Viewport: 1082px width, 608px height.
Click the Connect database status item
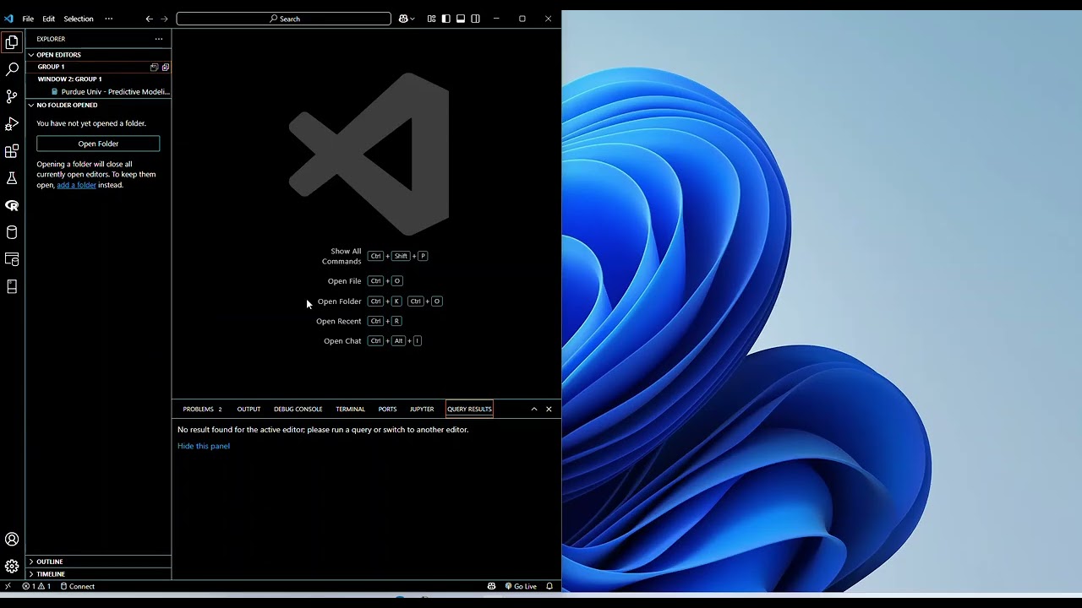pyautogui.click(x=77, y=586)
